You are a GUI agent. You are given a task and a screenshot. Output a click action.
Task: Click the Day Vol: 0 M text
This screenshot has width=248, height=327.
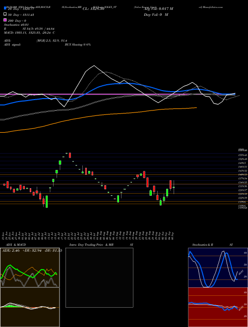point(156,14)
